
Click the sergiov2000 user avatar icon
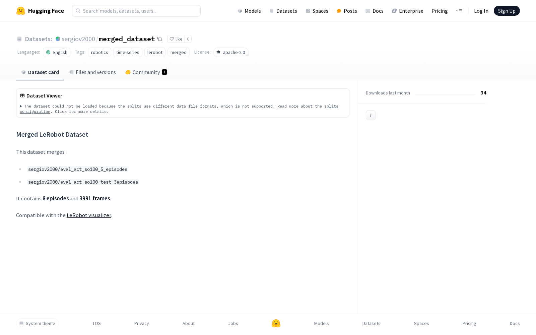click(58, 39)
